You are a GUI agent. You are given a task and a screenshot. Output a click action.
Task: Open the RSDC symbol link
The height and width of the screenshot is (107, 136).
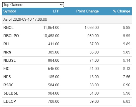(x=9, y=85)
